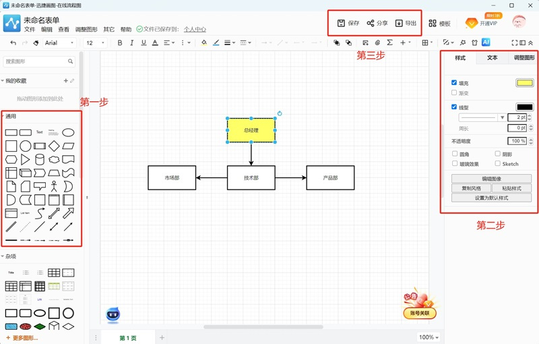
Task: Toggle underline text formatting
Action: click(x=144, y=42)
